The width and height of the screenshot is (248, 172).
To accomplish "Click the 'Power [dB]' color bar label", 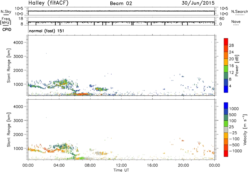I will [x=237, y=66].
